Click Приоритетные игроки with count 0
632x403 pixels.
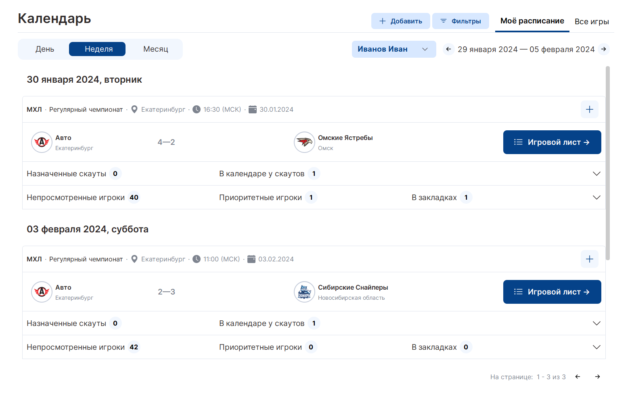tap(268, 347)
